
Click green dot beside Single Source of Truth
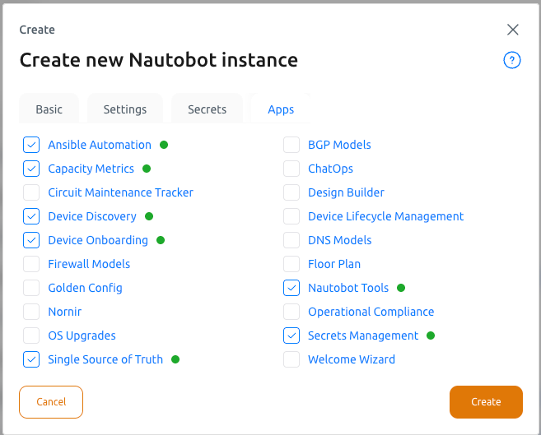[175, 359]
